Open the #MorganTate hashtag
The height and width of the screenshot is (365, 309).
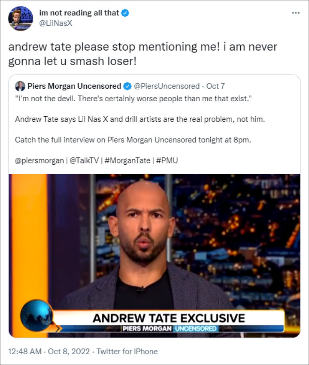[127, 160]
